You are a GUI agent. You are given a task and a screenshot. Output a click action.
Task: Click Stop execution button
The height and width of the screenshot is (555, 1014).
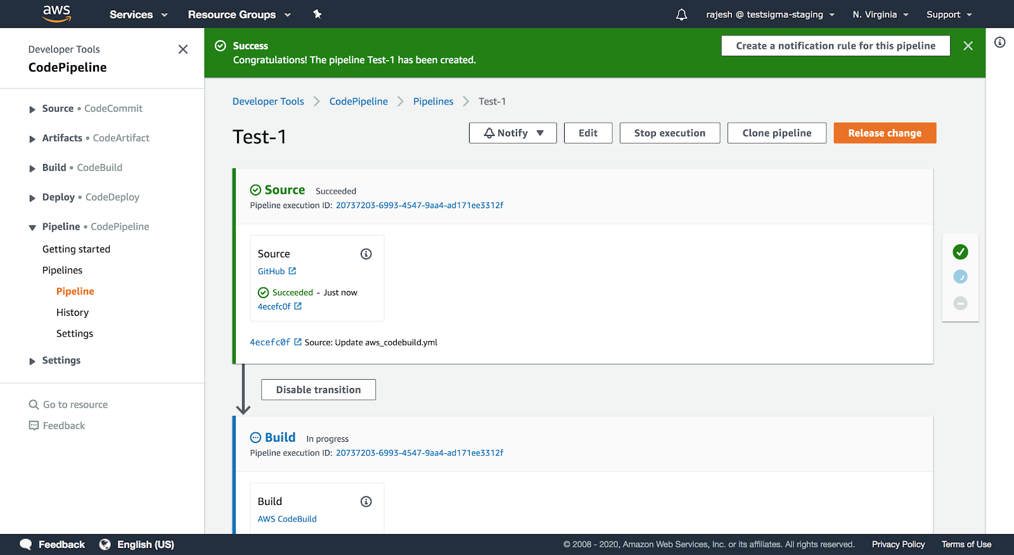[669, 133]
